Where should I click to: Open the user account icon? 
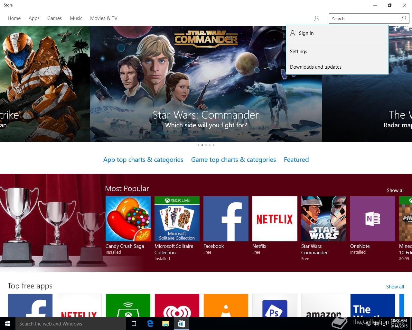[x=317, y=18]
